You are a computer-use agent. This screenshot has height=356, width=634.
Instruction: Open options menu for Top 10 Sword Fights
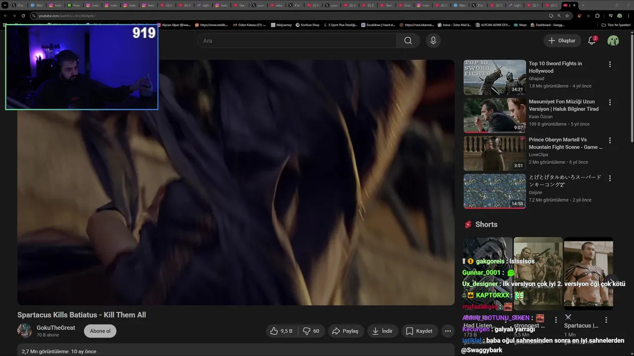pos(610,64)
